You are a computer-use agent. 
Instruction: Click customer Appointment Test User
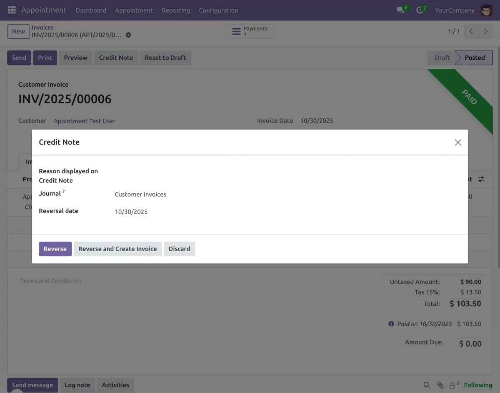(x=85, y=121)
